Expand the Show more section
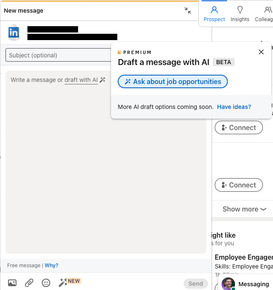The width and height of the screenshot is (273, 290). click(x=244, y=209)
